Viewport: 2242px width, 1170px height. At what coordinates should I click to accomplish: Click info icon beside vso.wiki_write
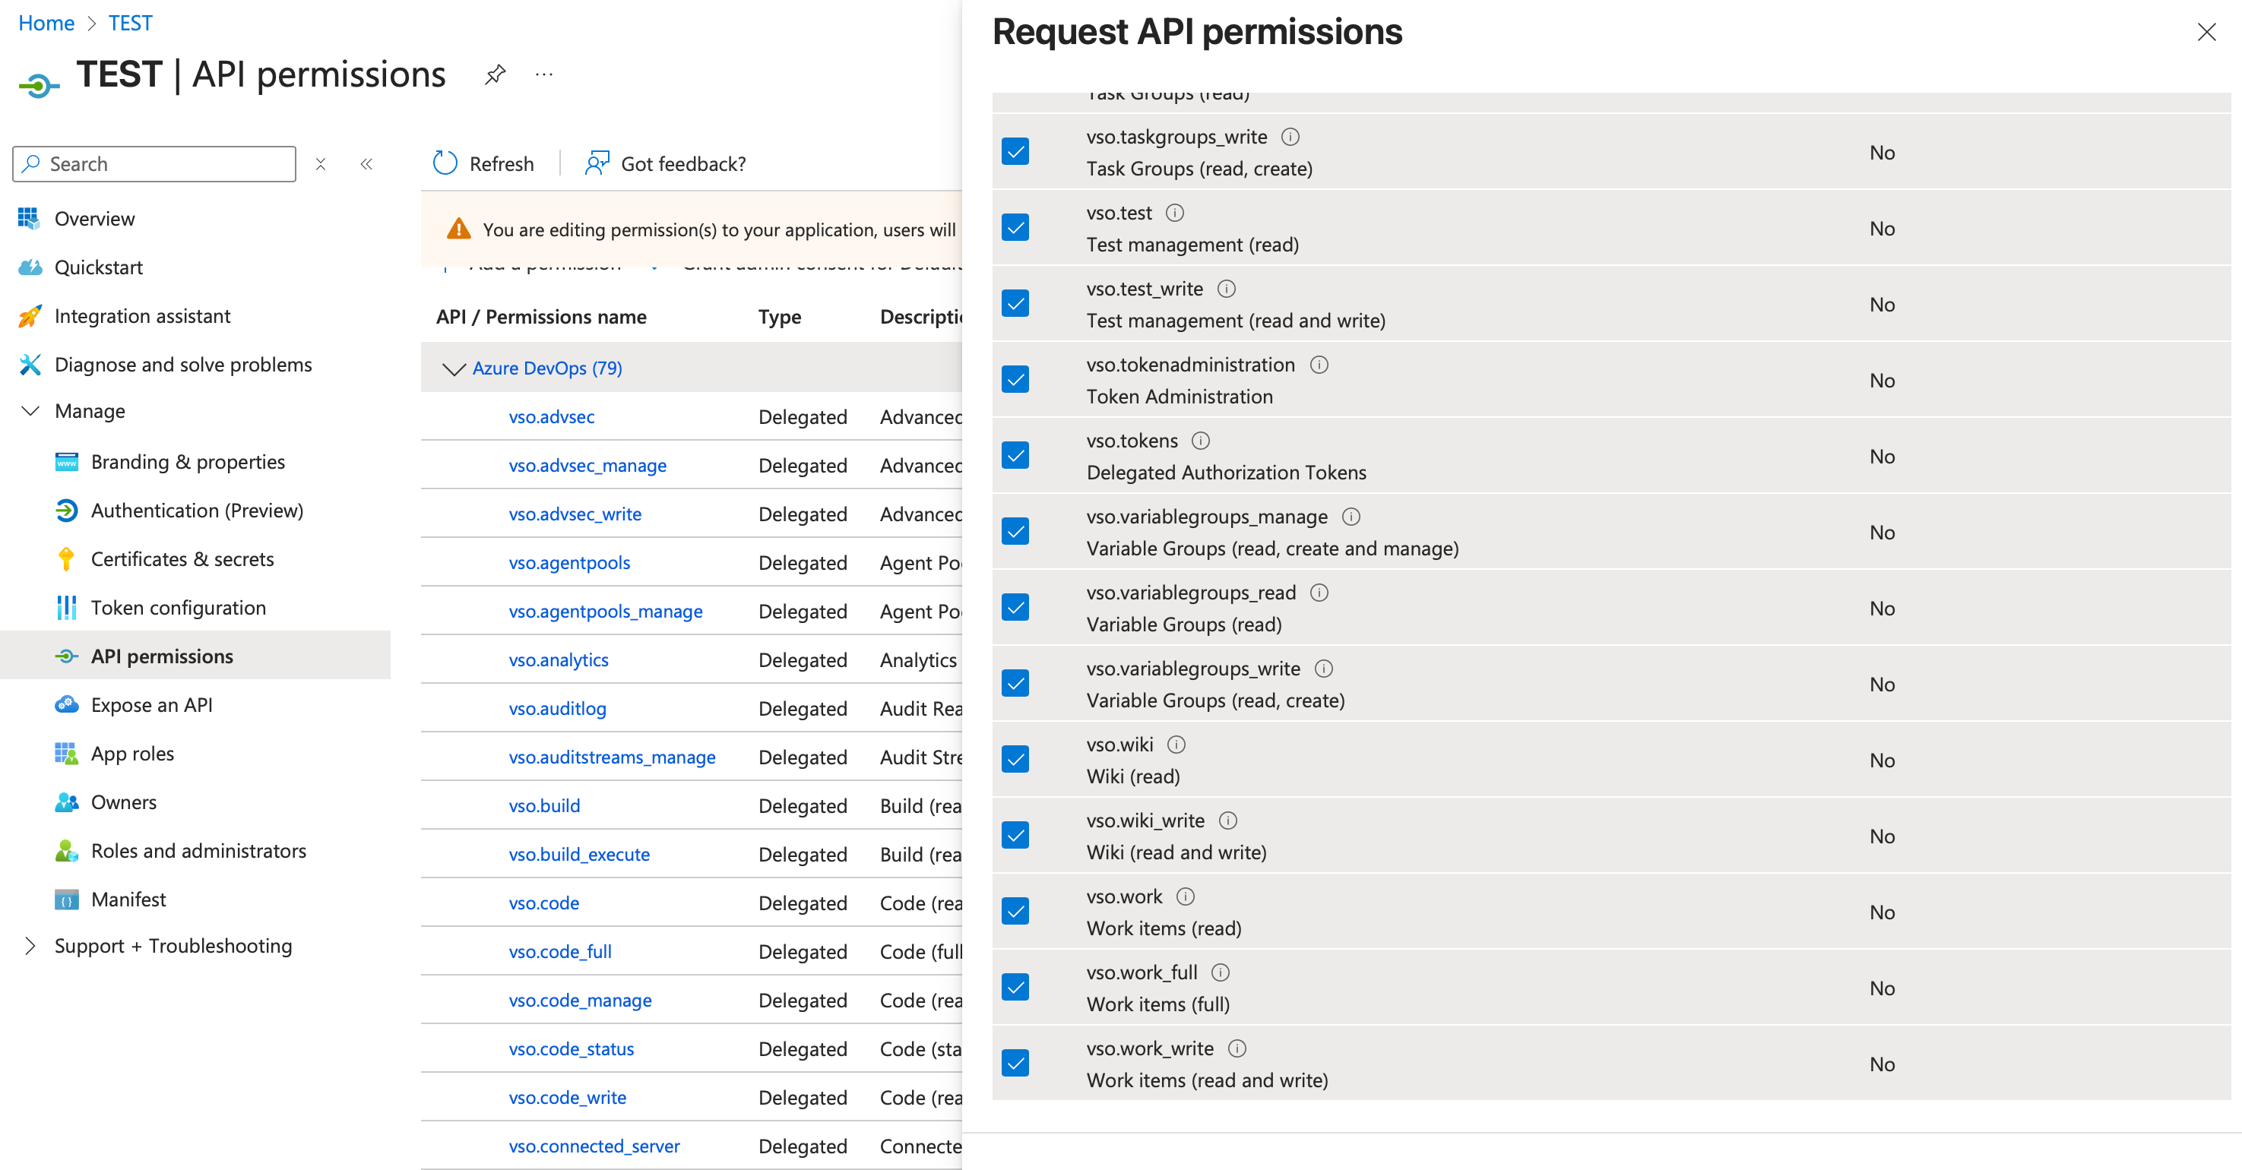(1227, 821)
